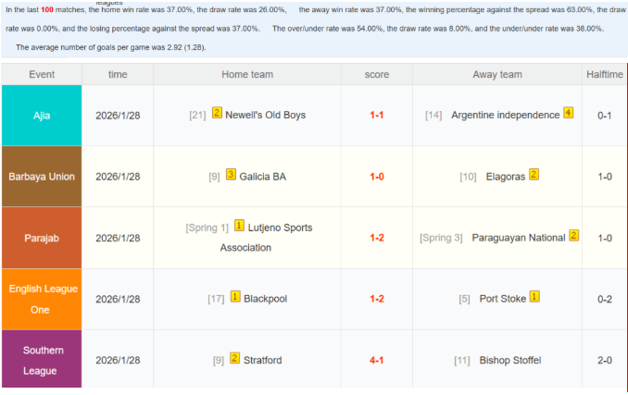628x395 pixels.
Task: Click Elagoras yellow card icon
Action: (534, 175)
